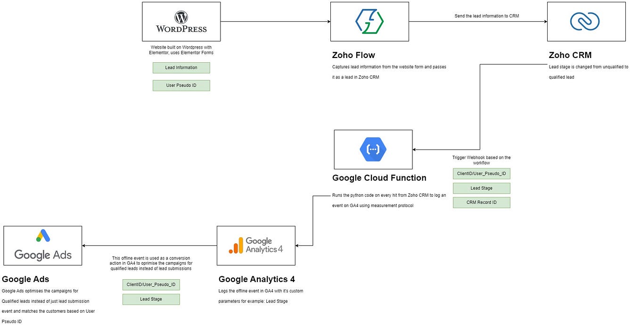Click the Zoho CRM infinity icon

(586, 21)
